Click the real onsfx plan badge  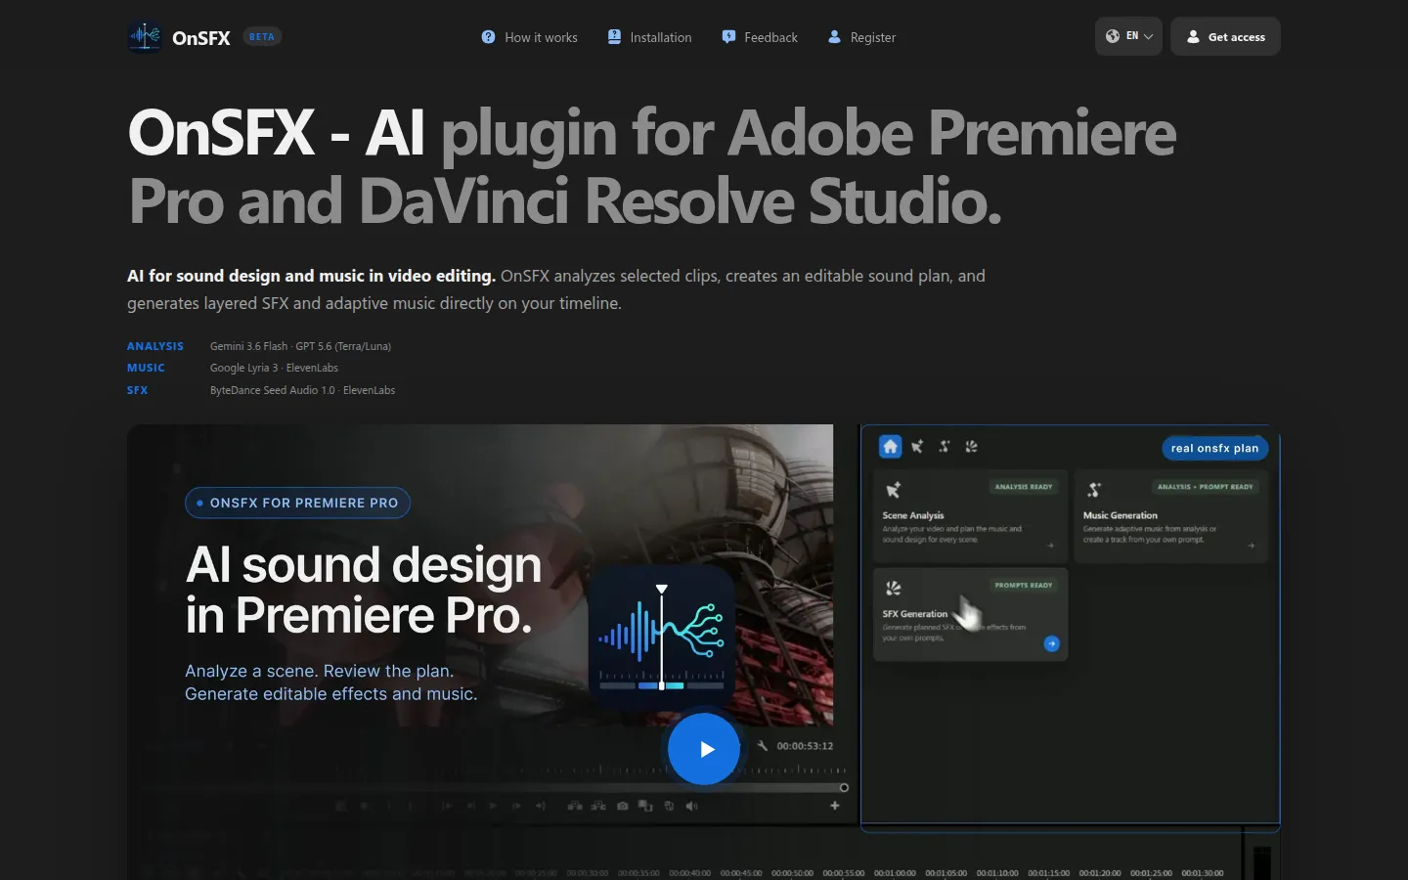[1214, 448]
